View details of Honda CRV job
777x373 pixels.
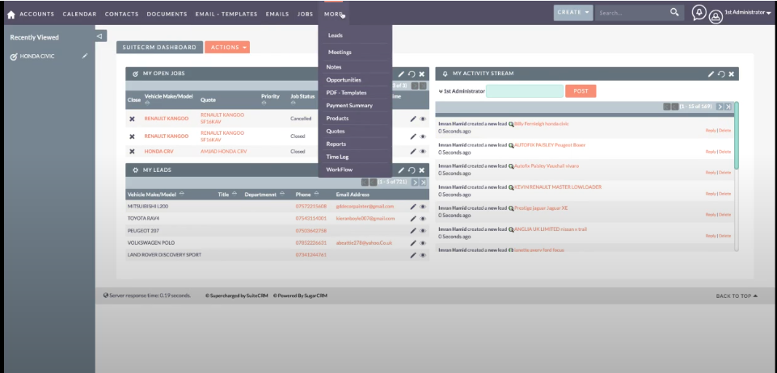click(422, 151)
